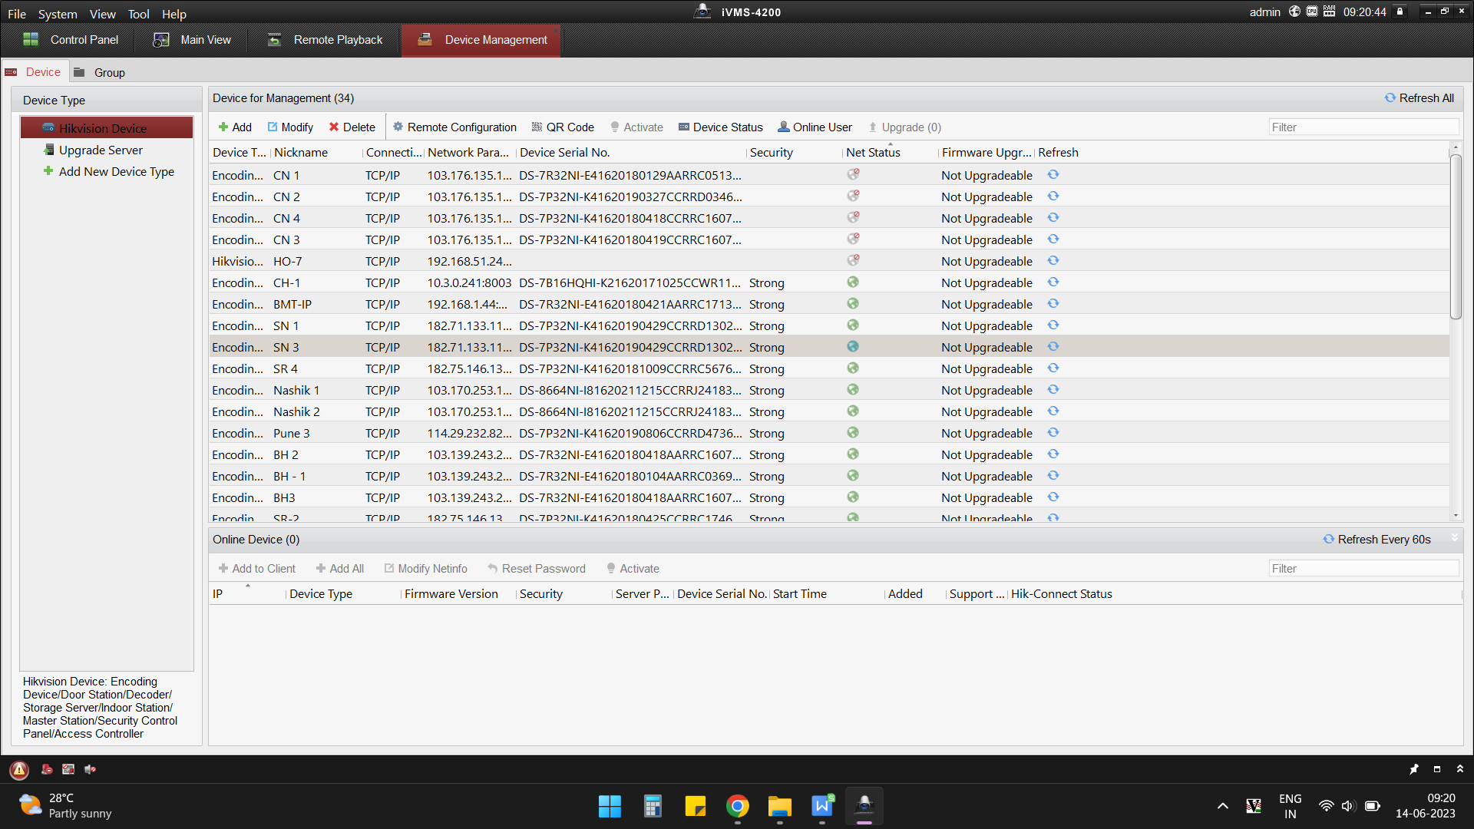This screenshot has height=829, width=1474.
Task: Click the net status icon for Pune 3
Action: pos(853,433)
